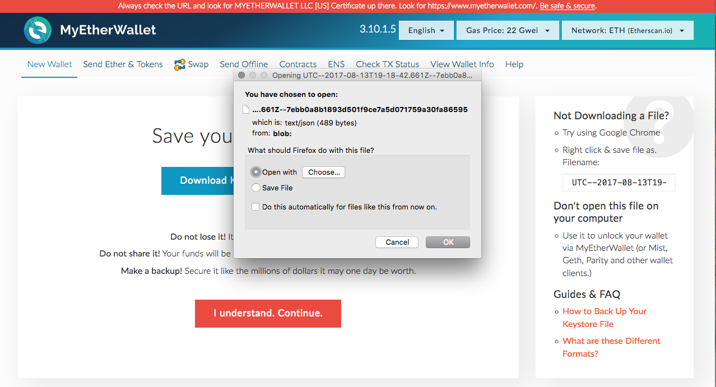The width and height of the screenshot is (716, 387).
Task: Click the UTC filename field in the sidebar
Action: tap(619, 183)
